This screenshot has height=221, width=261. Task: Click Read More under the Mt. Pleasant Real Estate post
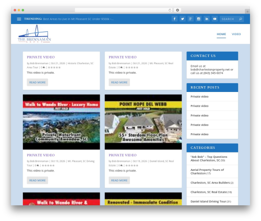[x=119, y=83]
